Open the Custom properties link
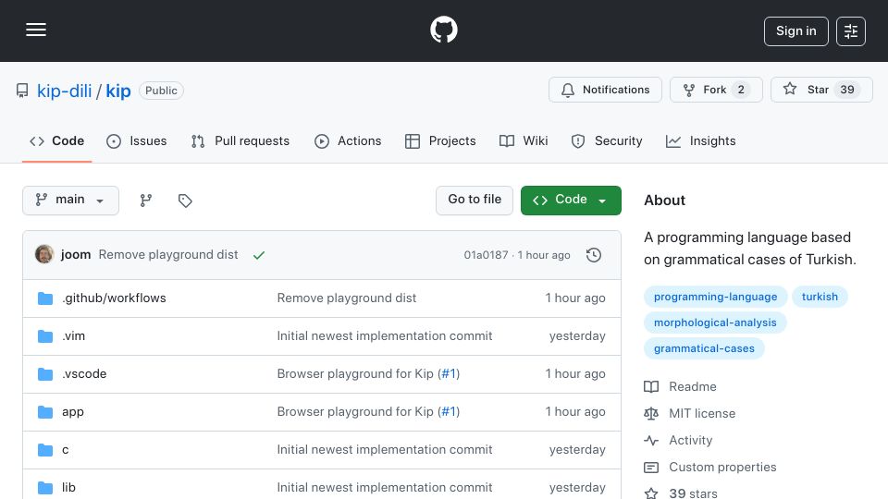The image size is (888, 499). coord(722,468)
